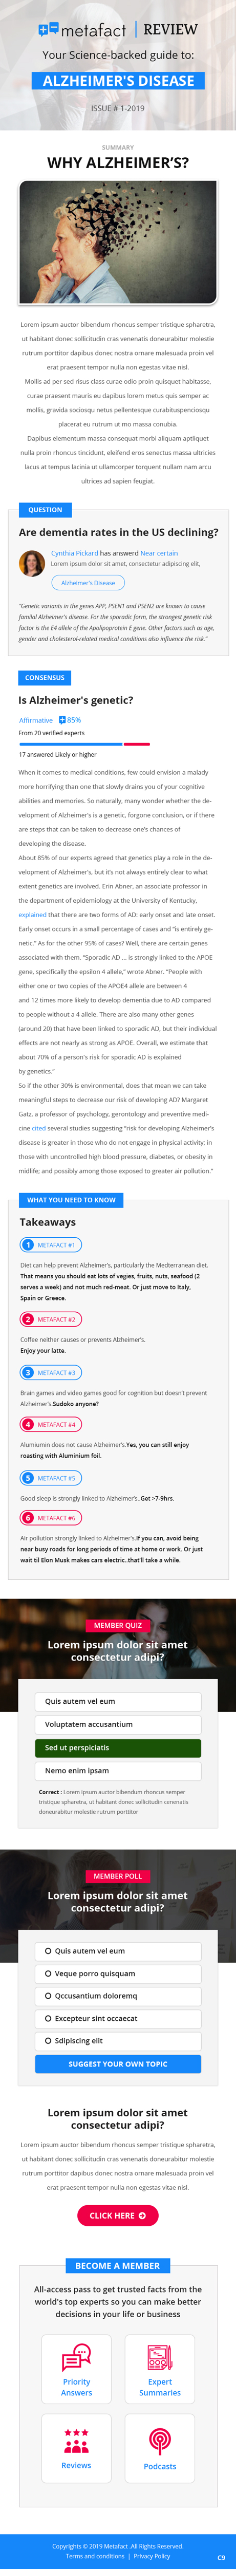The width and height of the screenshot is (236, 2569).
Task: Pick quiz answer 'Voluptatem accusantium'
Action: (x=118, y=1724)
